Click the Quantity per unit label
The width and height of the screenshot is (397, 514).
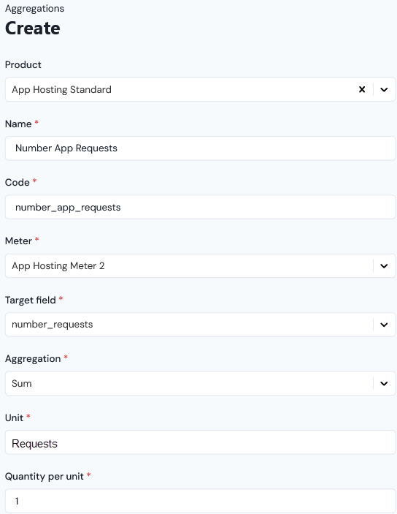click(45, 476)
